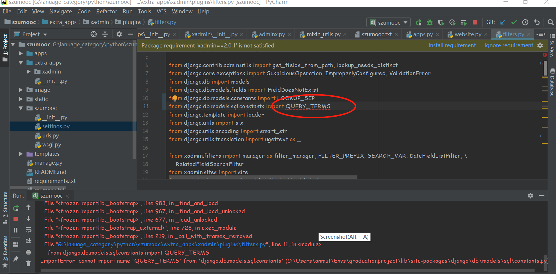
Task: Run the szumooc configuration
Action: point(419,23)
